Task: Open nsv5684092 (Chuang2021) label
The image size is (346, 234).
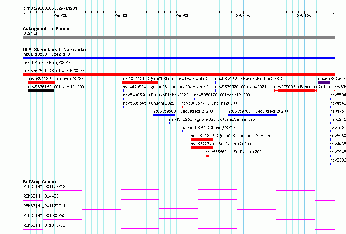Action: [208, 127]
